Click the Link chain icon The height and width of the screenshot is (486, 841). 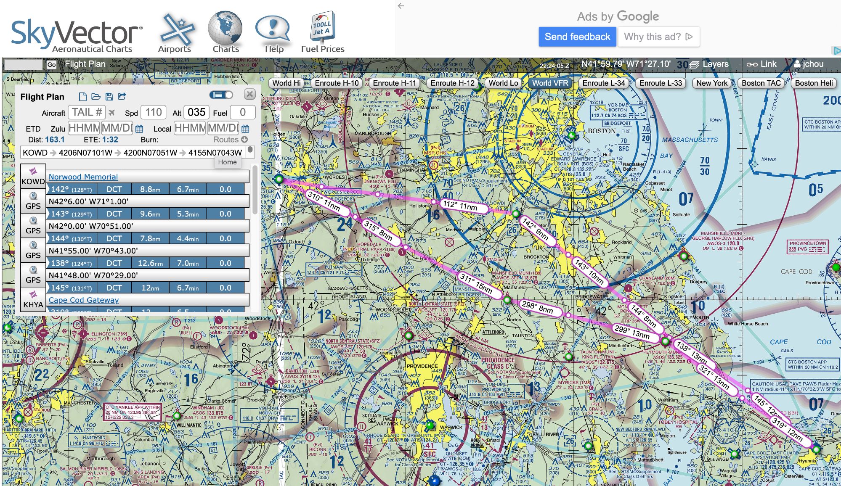pos(752,64)
